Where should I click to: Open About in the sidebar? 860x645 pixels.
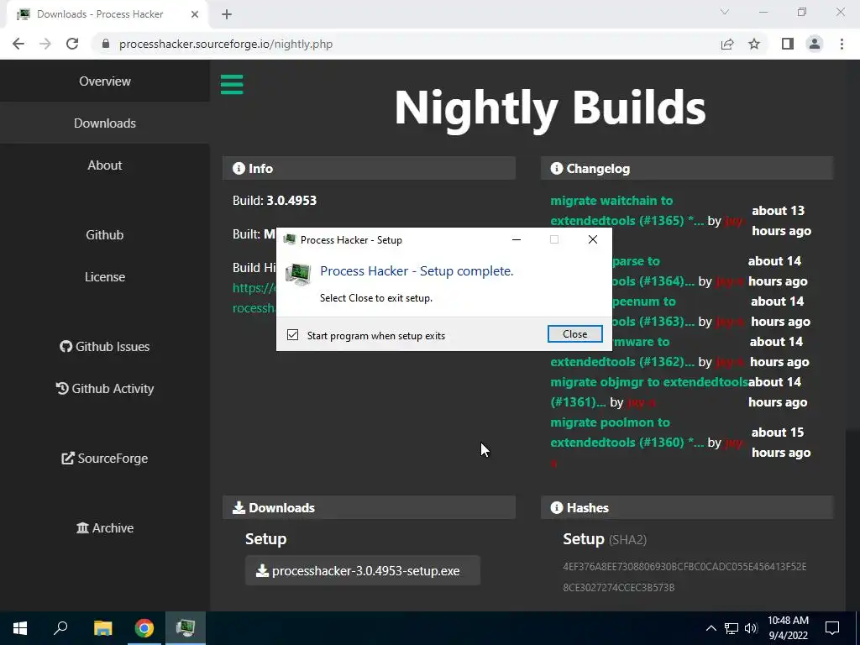(x=105, y=165)
